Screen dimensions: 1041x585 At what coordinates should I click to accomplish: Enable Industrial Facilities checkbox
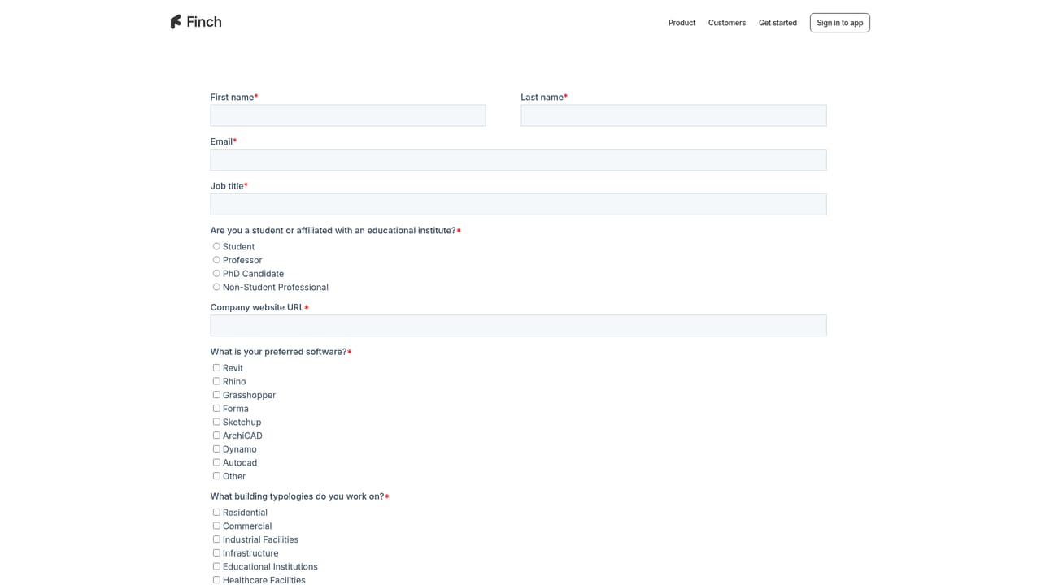click(216, 539)
